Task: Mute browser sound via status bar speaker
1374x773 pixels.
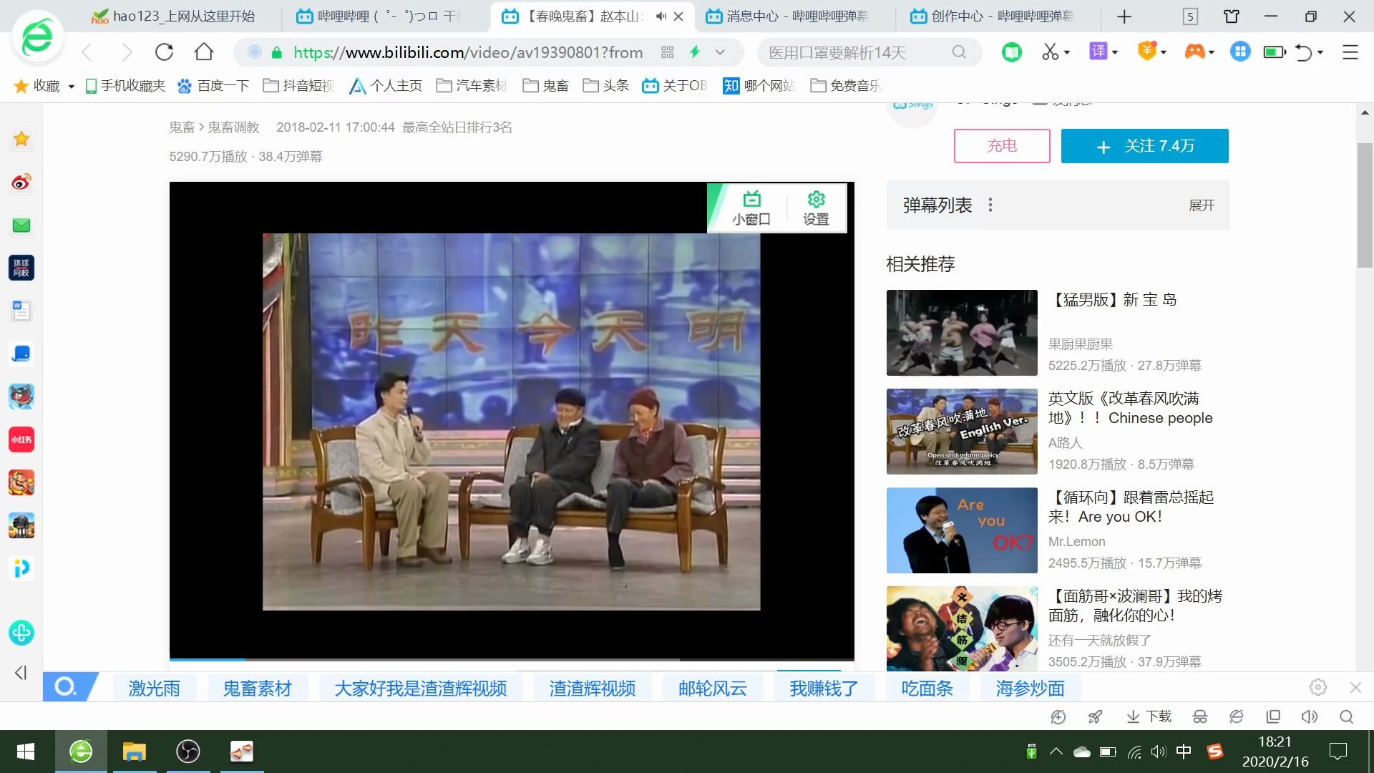Action: (1310, 716)
